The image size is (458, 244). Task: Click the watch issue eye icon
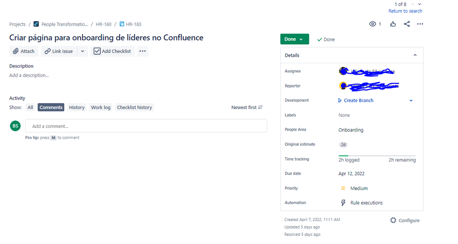click(x=372, y=24)
